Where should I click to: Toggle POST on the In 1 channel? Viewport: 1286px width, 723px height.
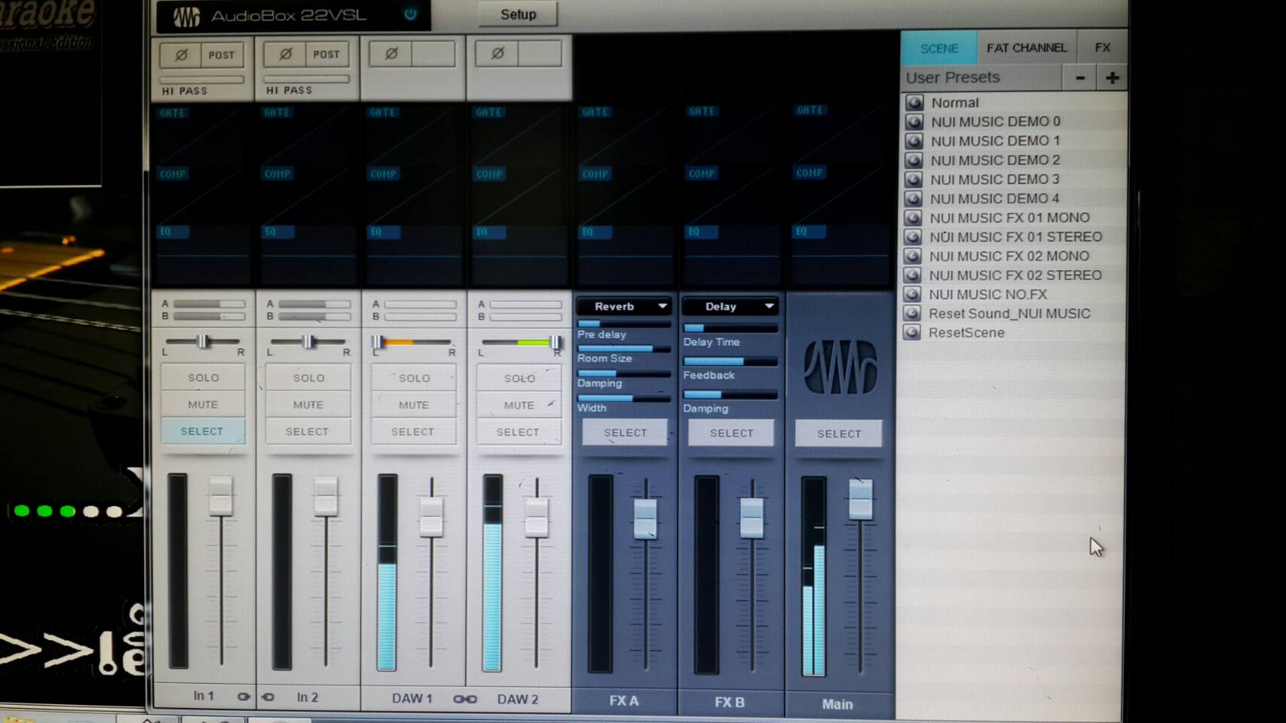[222, 55]
